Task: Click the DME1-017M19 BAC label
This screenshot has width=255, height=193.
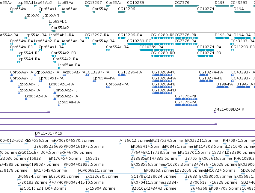Action: tap(49, 133)
